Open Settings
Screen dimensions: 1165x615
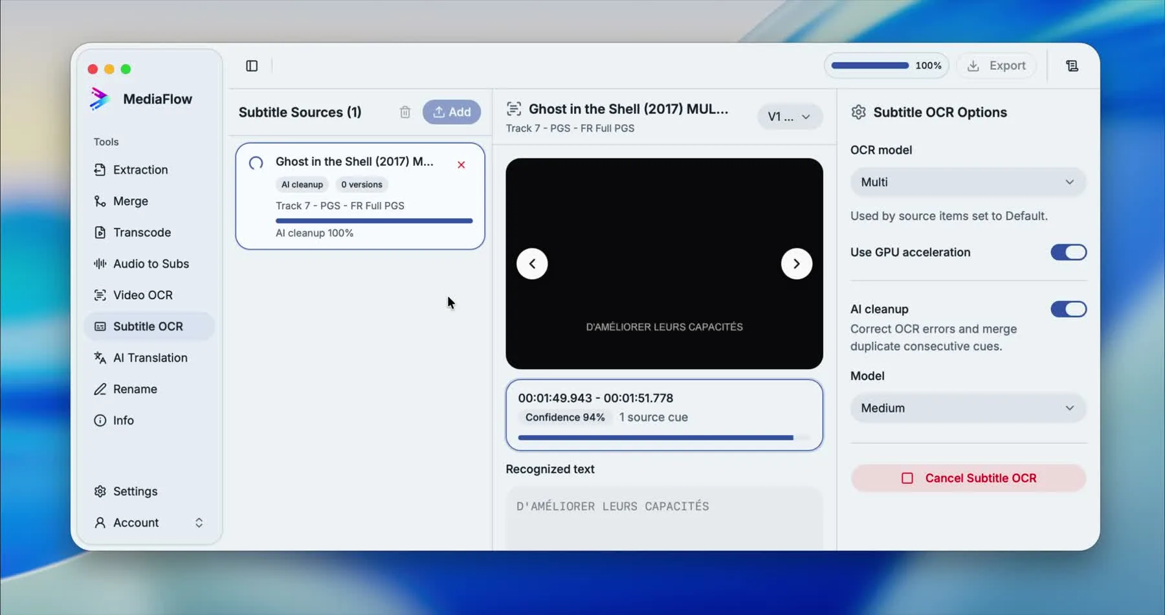(149, 491)
